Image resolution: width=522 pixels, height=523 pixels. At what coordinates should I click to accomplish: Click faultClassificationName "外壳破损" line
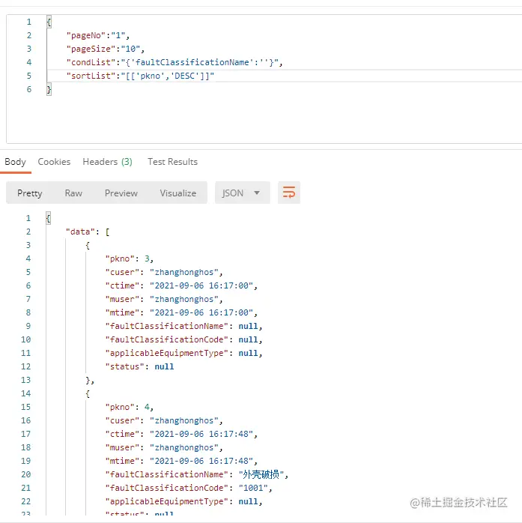(197, 474)
